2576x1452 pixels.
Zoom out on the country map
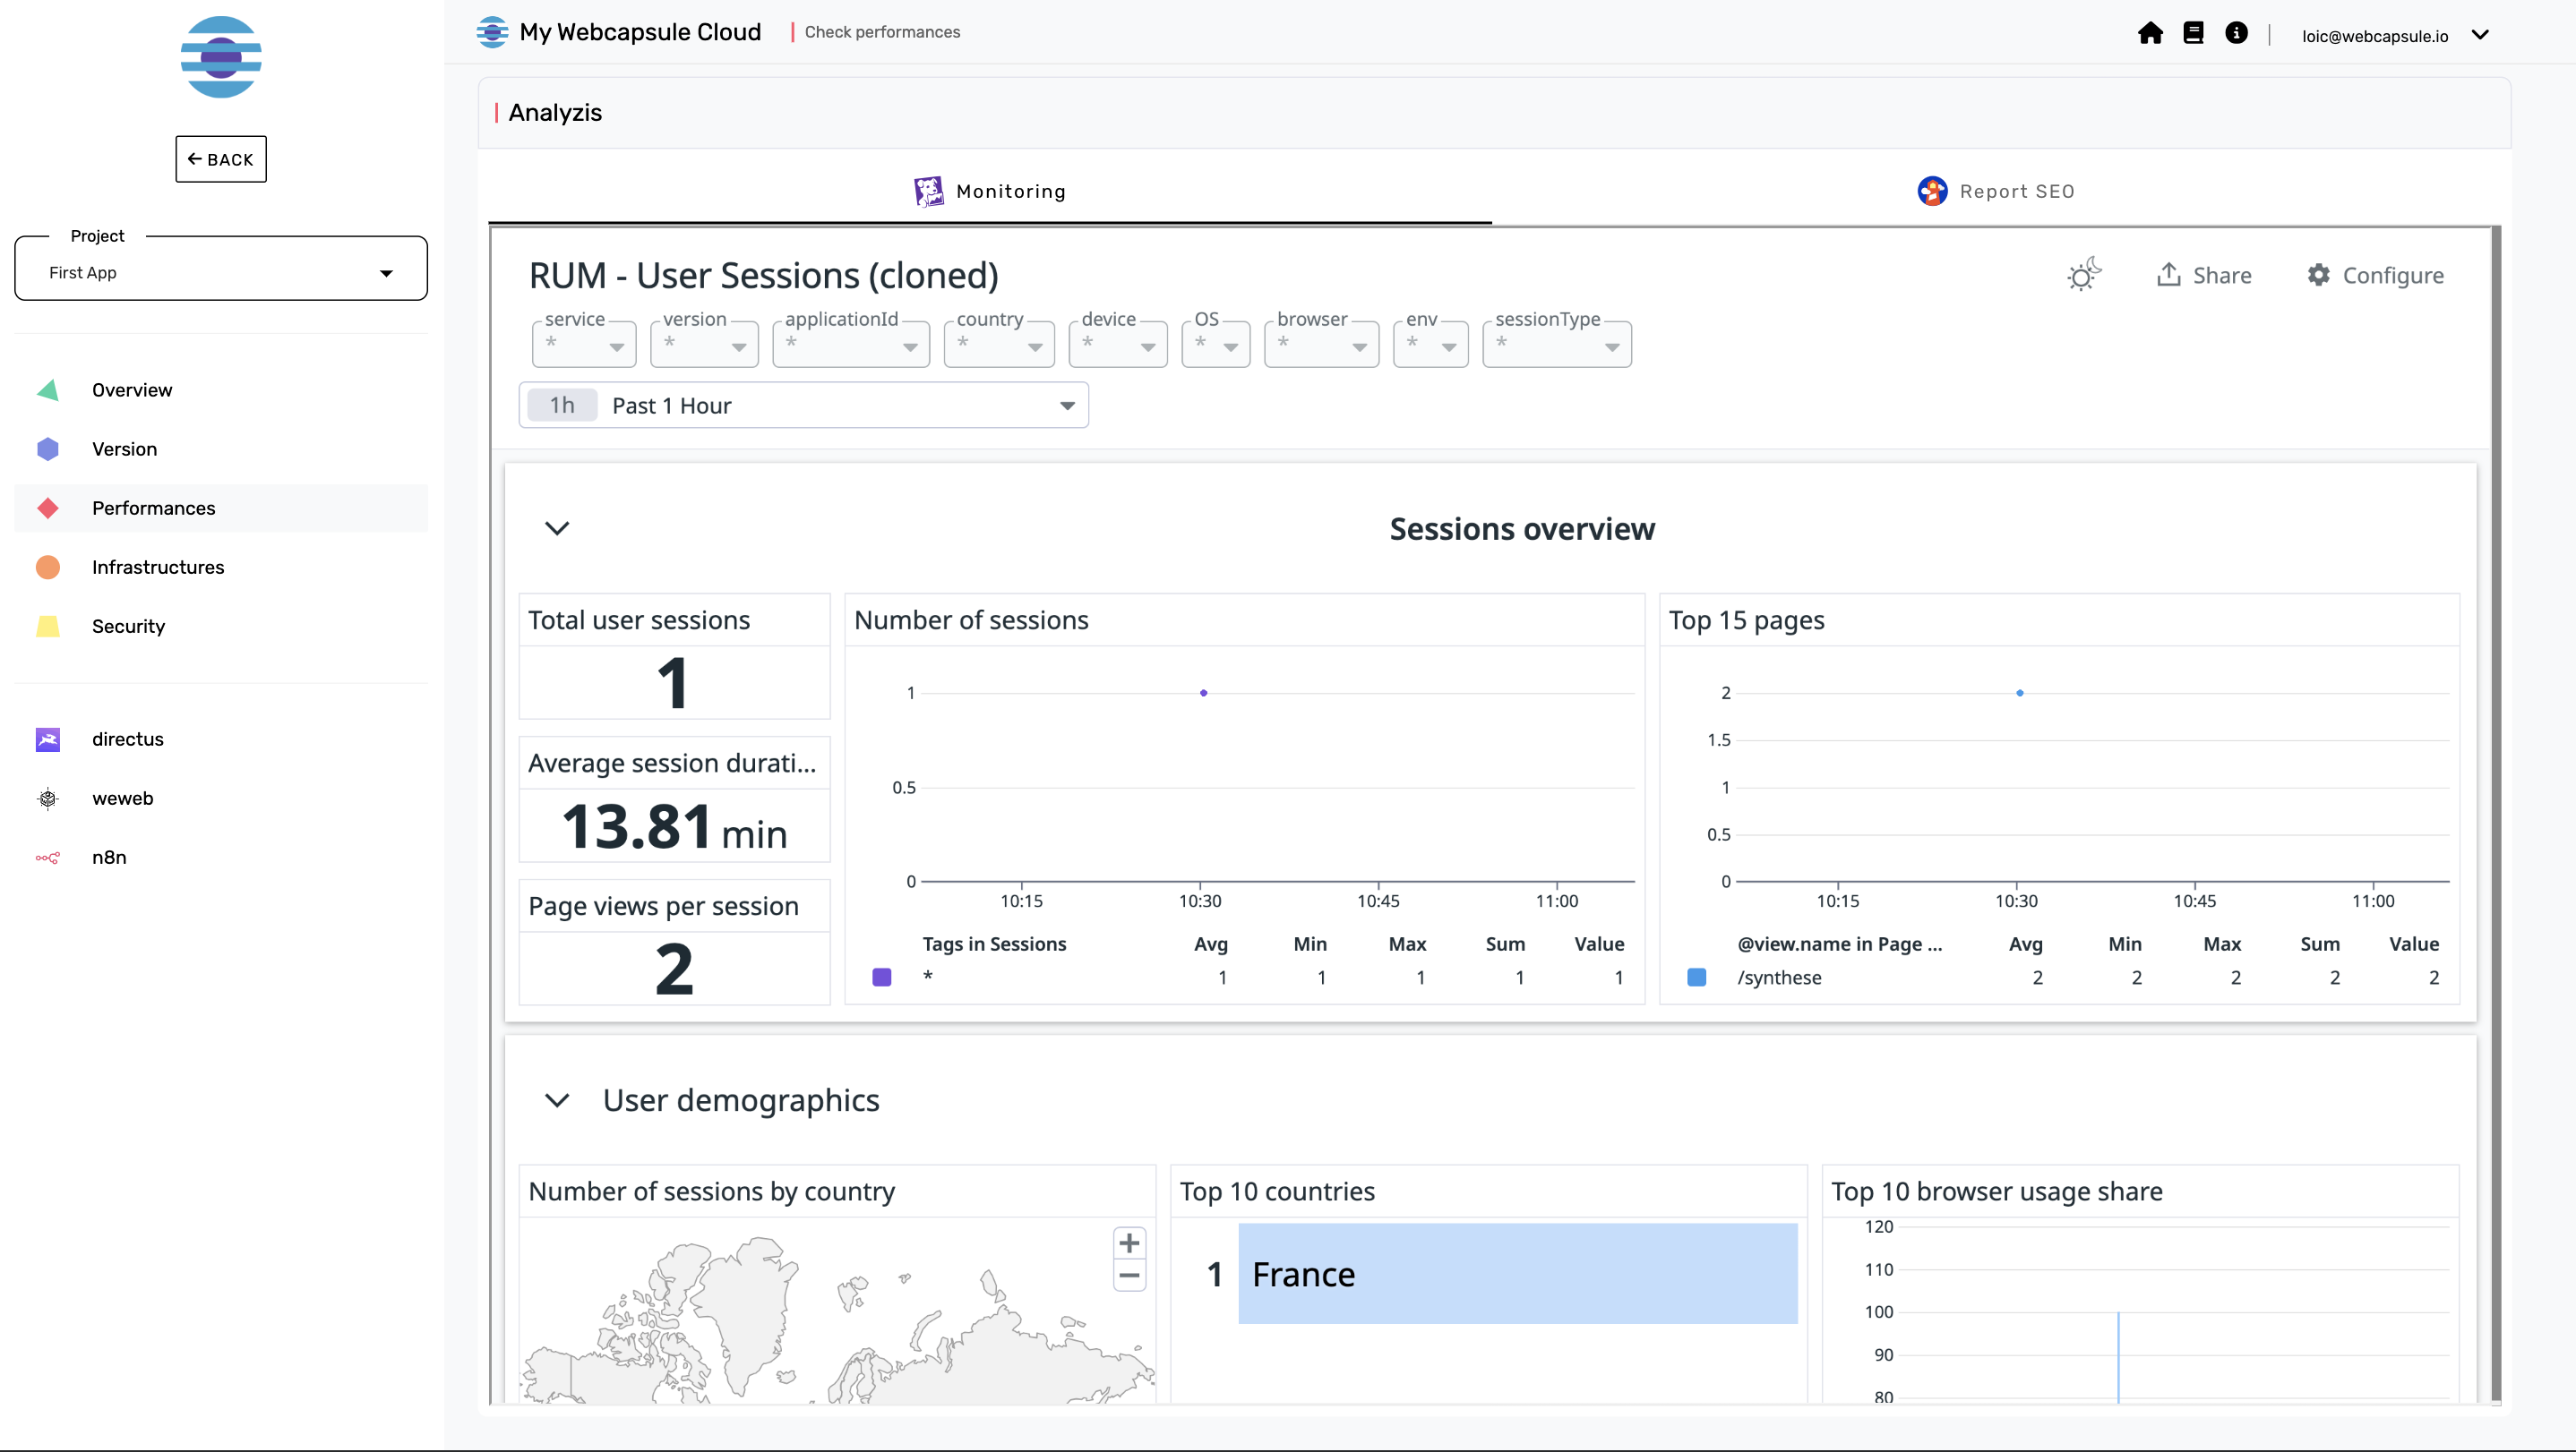pos(1129,1275)
